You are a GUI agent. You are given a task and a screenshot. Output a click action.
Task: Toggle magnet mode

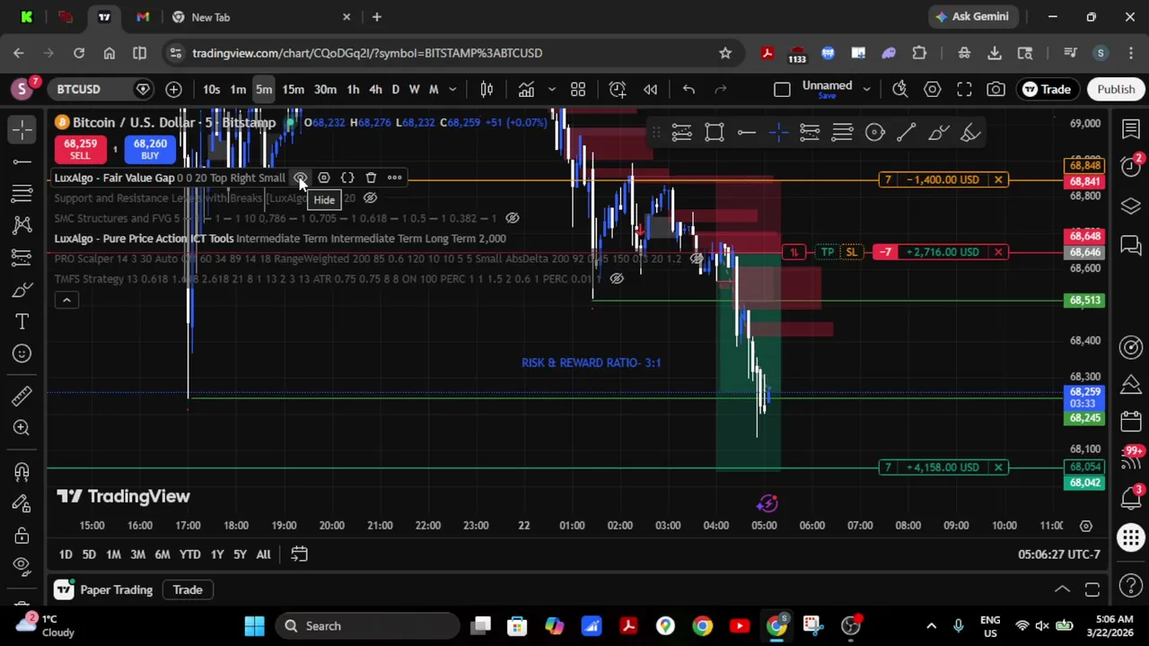coord(22,471)
